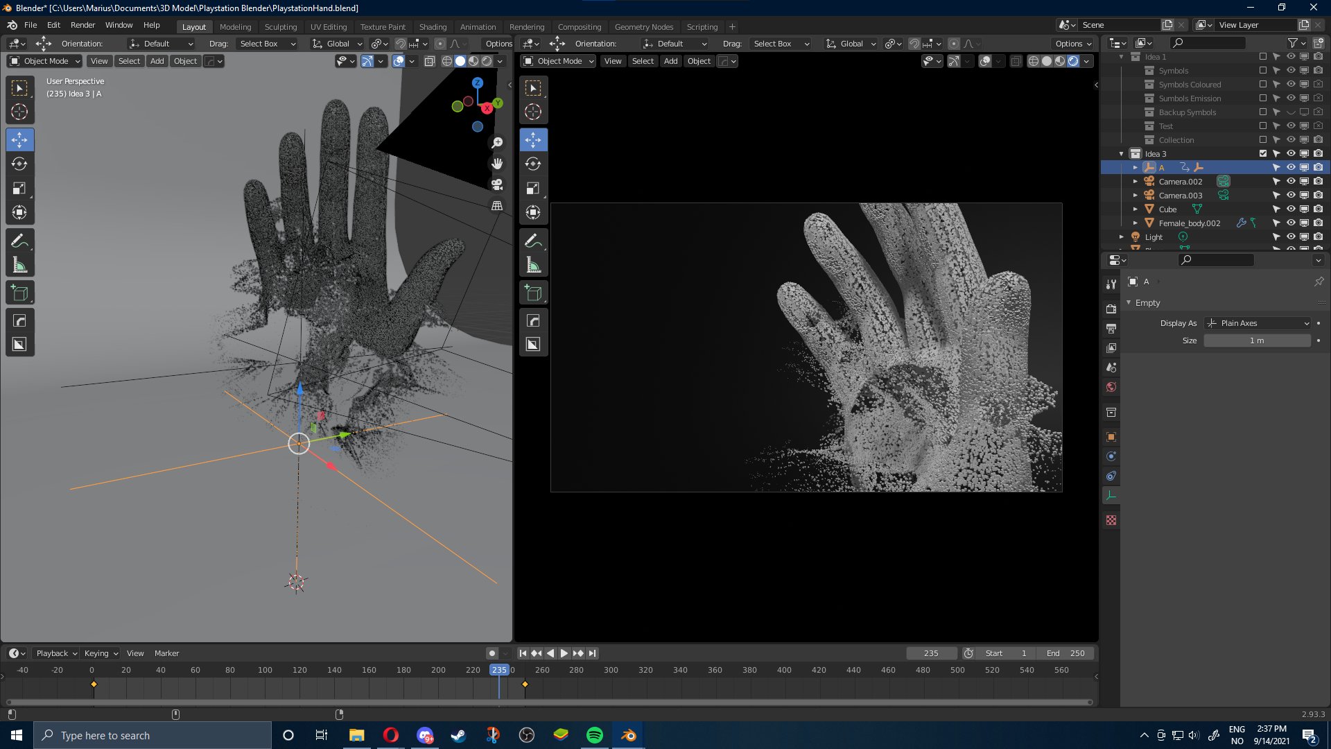
Task: Open the Tool properties tab
Action: point(1111,284)
